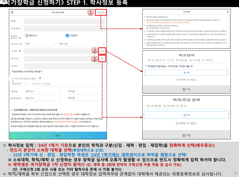Click 검색 next to the 소속대학 field
The width and height of the screenshot is (239, 177).
(102, 50)
